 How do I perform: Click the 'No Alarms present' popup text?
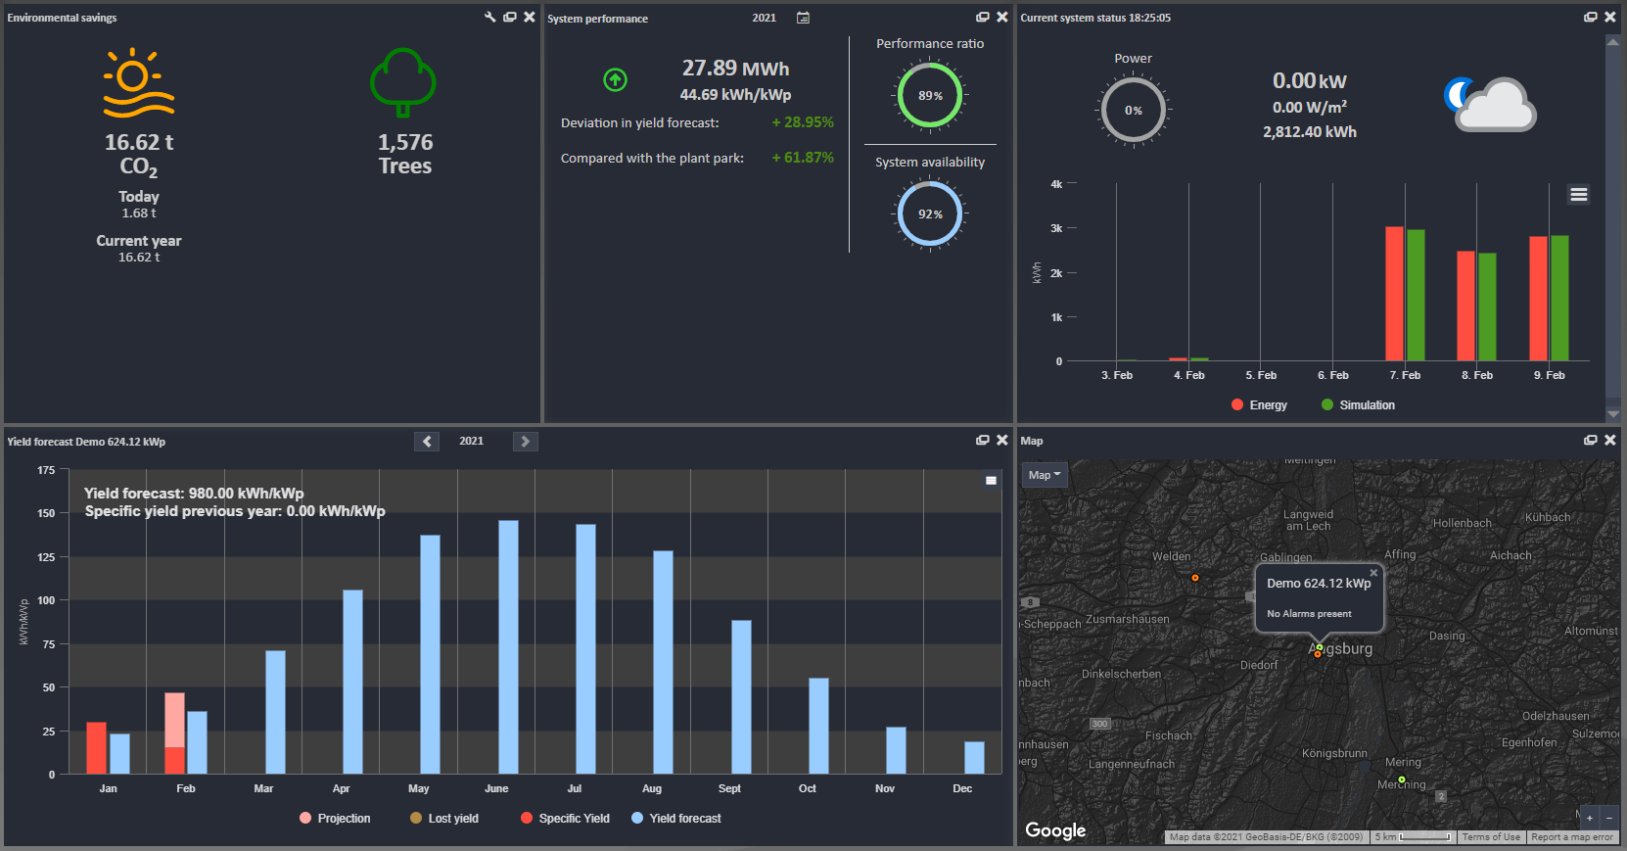pos(1309,614)
